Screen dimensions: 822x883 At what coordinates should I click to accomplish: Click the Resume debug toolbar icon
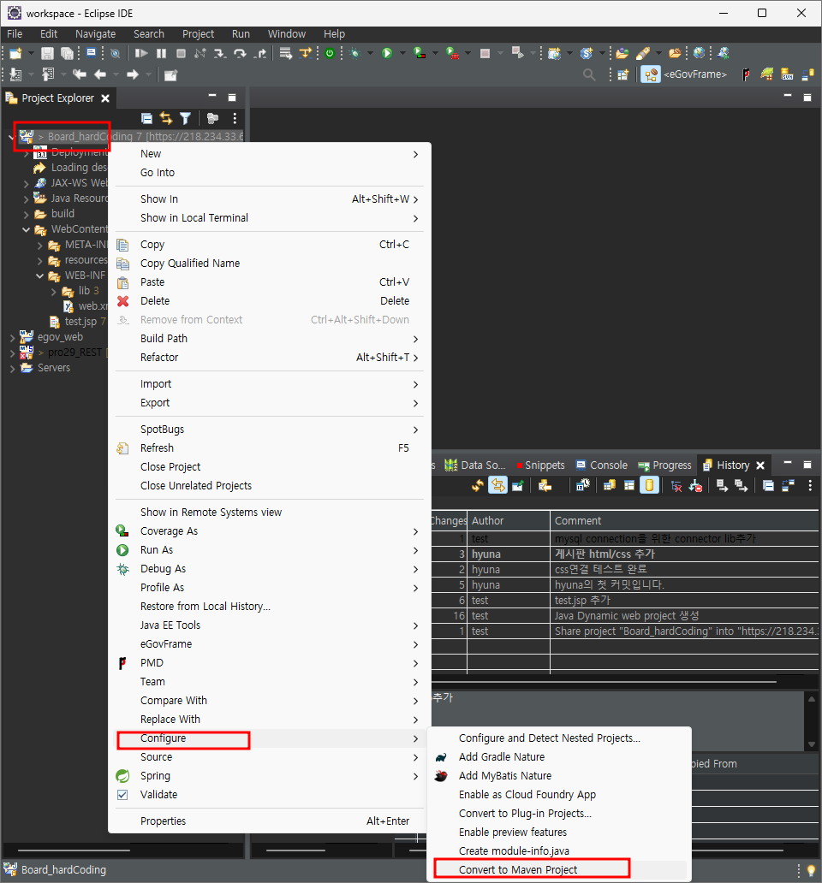point(141,54)
